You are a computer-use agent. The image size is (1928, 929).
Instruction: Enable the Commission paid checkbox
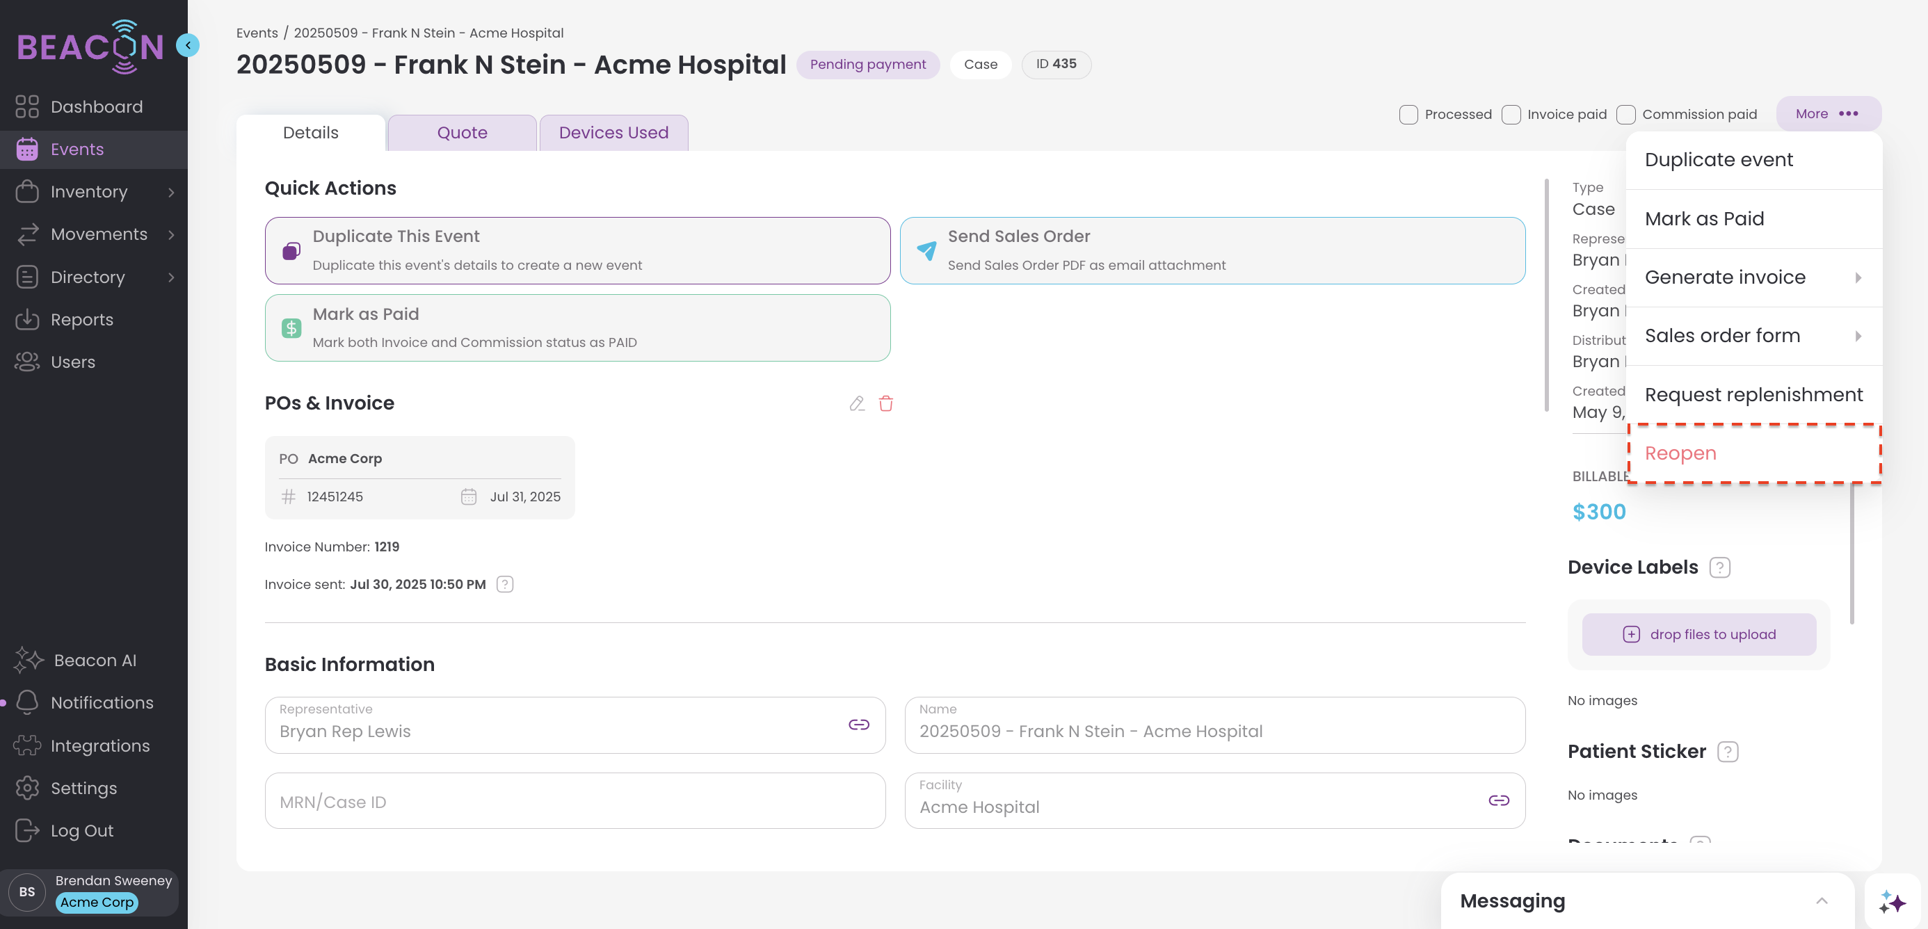pyautogui.click(x=1625, y=115)
